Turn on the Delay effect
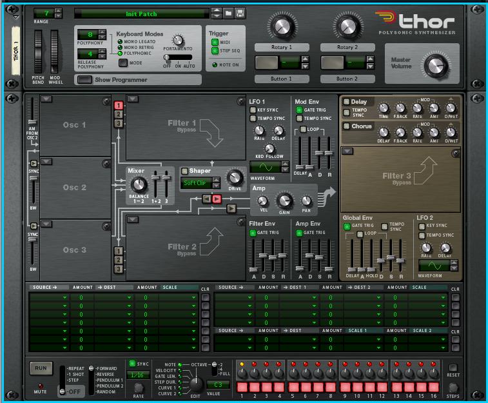Screen dimensions: 488x403 pos(346,101)
